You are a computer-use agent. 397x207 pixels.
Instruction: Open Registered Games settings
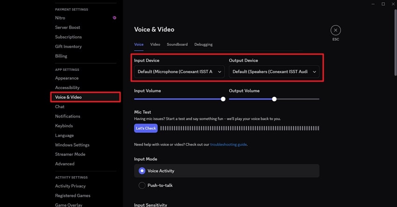(73, 196)
